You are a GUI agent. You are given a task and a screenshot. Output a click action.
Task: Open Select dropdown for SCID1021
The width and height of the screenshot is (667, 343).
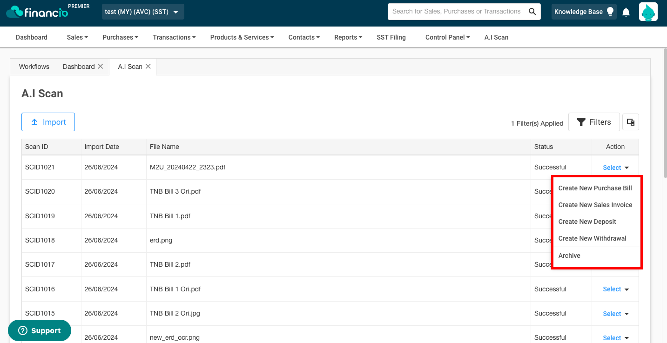click(616, 168)
